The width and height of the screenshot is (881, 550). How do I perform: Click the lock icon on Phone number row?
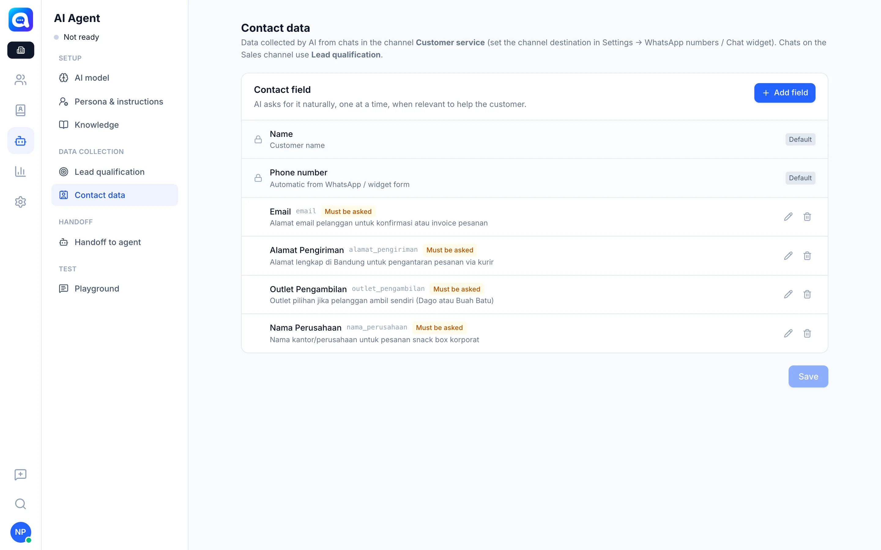[x=258, y=178]
